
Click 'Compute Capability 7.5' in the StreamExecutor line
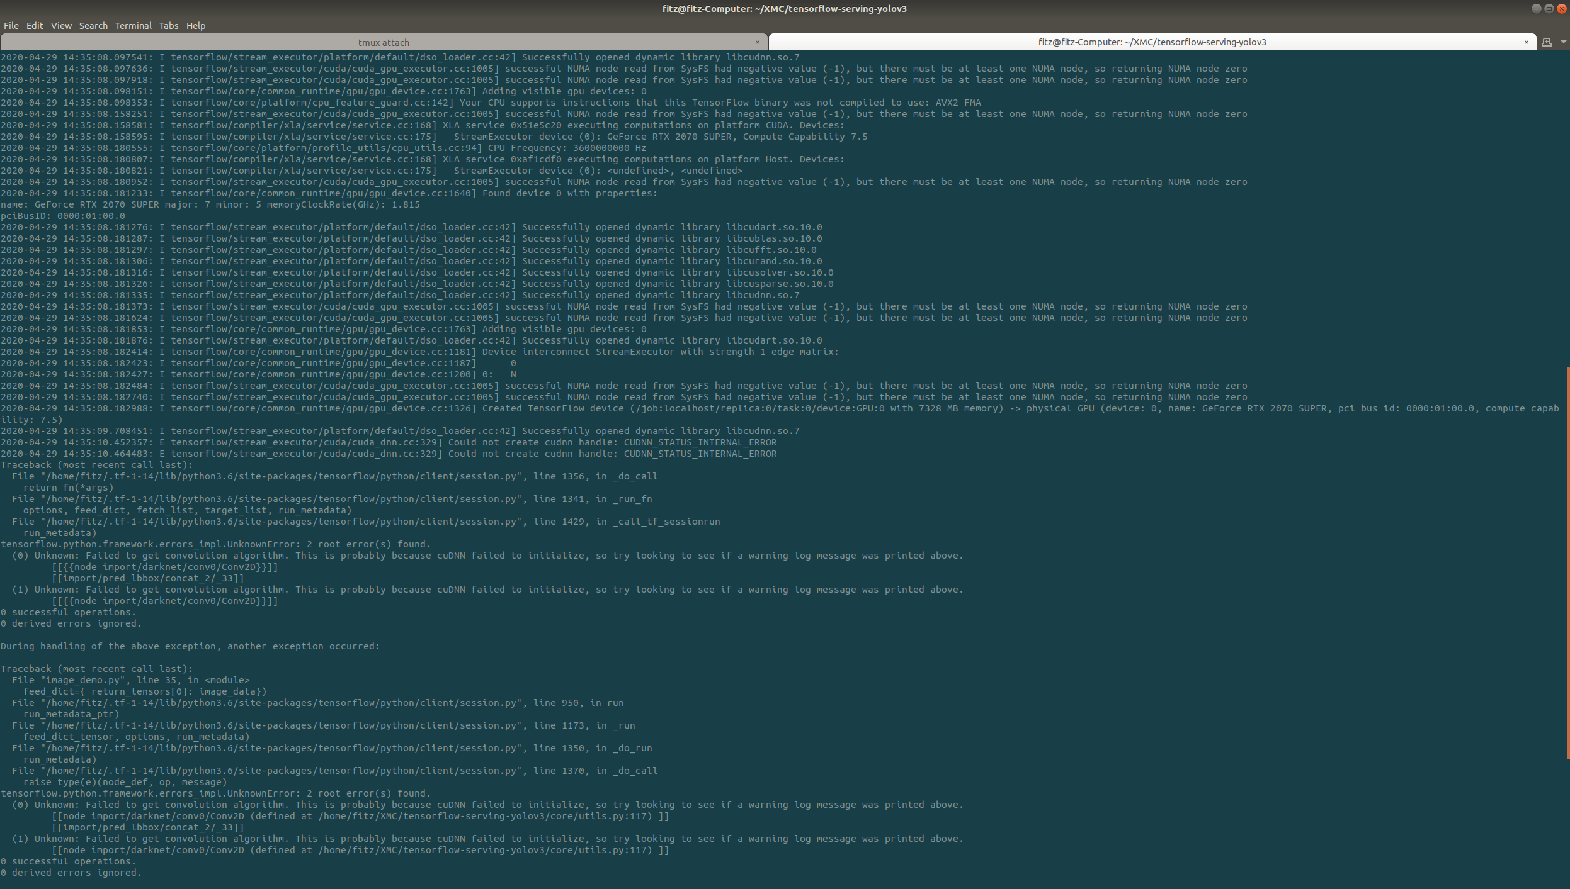click(x=805, y=137)
